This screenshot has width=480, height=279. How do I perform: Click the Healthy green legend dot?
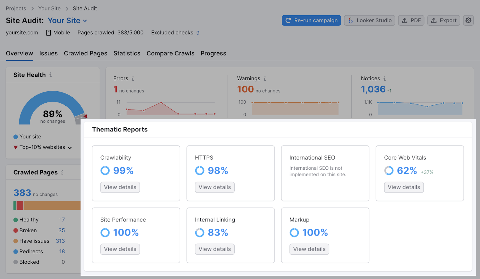click(16, 220)
